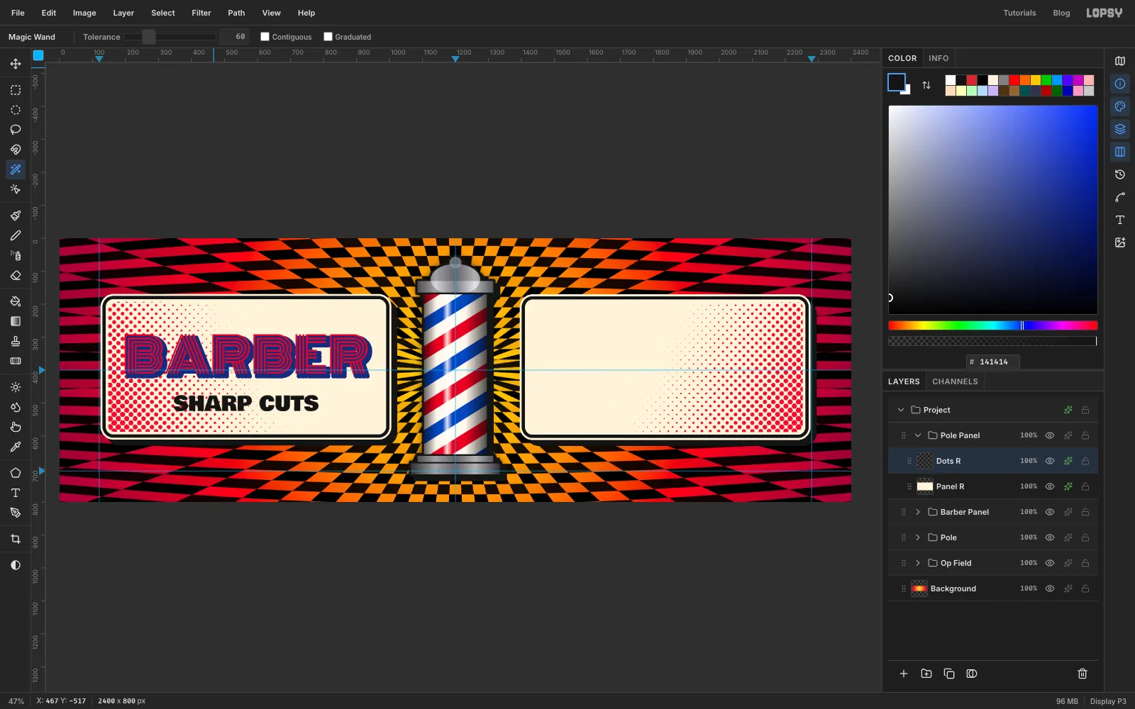Select the Rectangular Marquee tool
Viewport: 1135px width, 709px height.
16,90
